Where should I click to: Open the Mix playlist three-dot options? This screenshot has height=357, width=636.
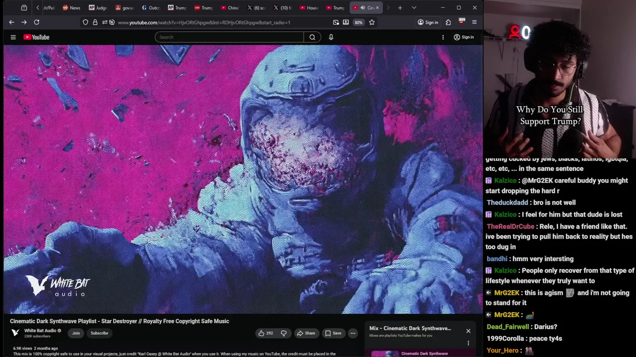click(468, 343)
